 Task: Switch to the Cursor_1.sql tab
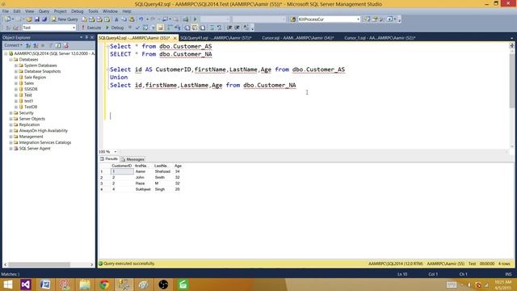pos(380,38)
